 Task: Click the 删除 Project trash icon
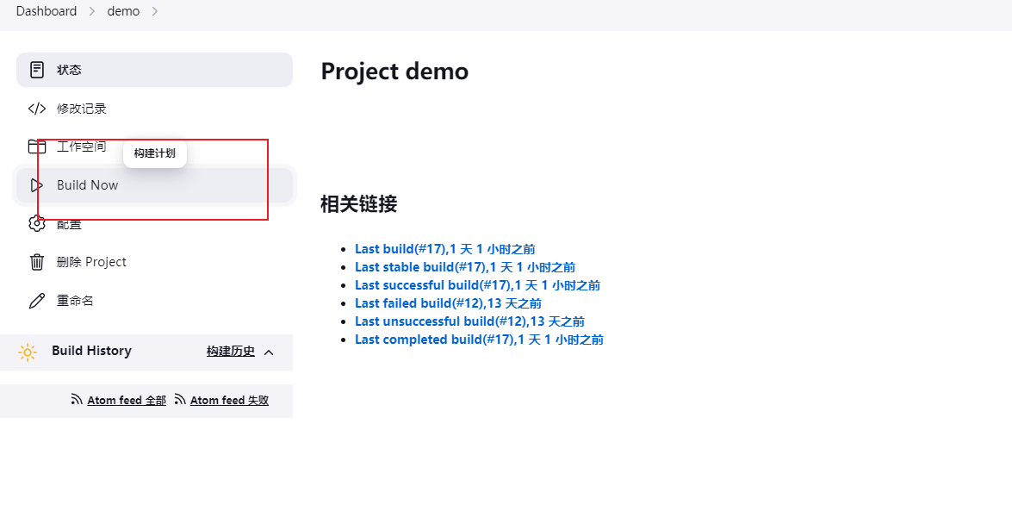pos(37,262)
